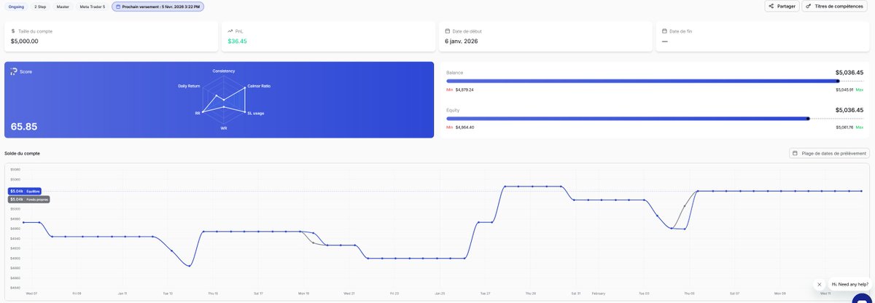
Task: Click the calendar icon in Prochain versement badge
Action: tap(119, 6)
